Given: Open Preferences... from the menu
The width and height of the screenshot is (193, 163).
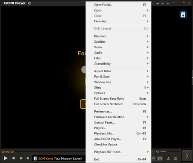Looking at the screenshot, I should pos(120,111).
